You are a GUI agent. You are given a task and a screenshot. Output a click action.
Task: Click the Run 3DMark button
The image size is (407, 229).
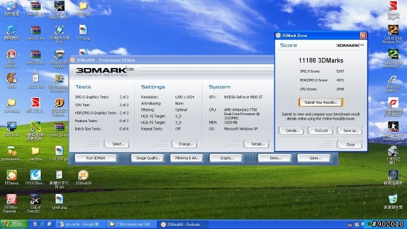coord(96,158)
